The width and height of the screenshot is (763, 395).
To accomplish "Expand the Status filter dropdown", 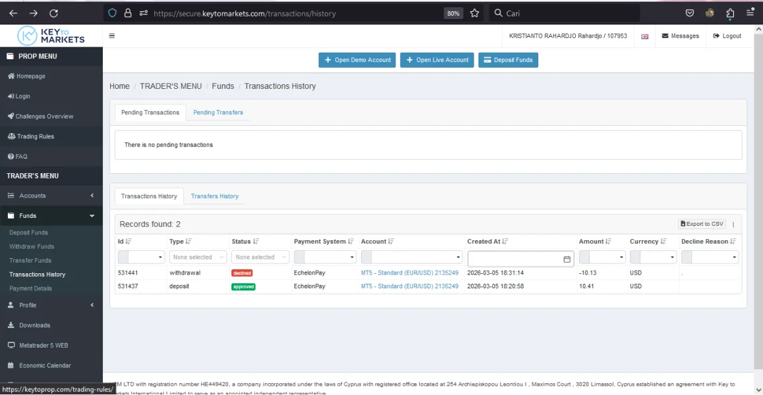I will coord(261,257).
